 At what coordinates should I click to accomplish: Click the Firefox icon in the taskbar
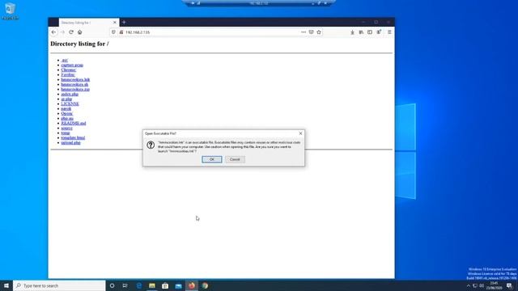tap(192, 285)
